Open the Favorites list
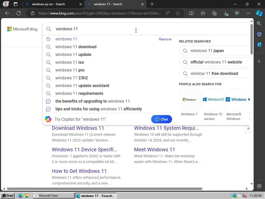 tap(203, 13)
